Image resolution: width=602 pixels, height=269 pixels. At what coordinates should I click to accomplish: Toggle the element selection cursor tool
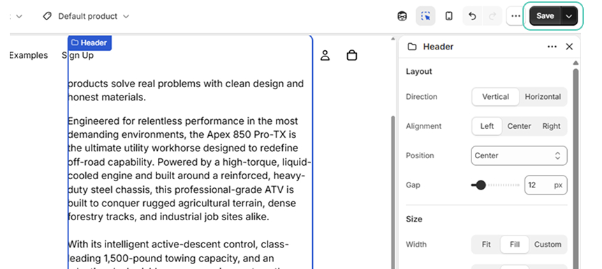tap(425, 16)
